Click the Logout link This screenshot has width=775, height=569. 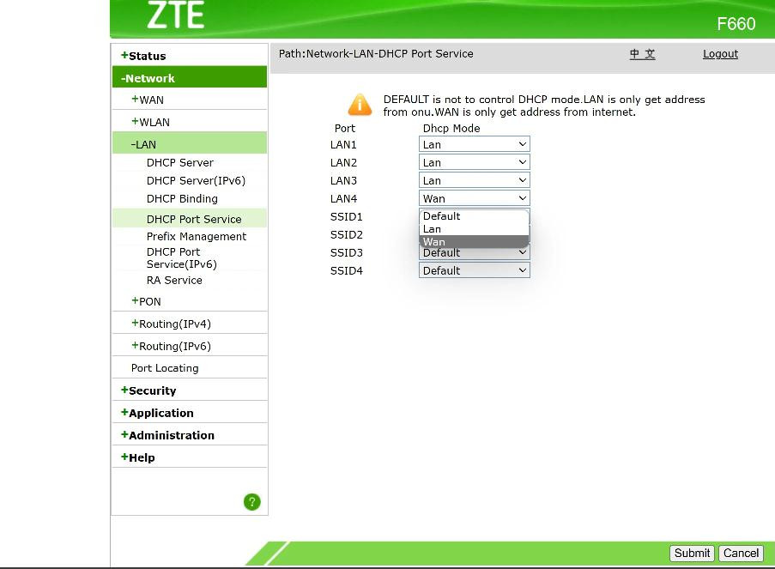720,54
